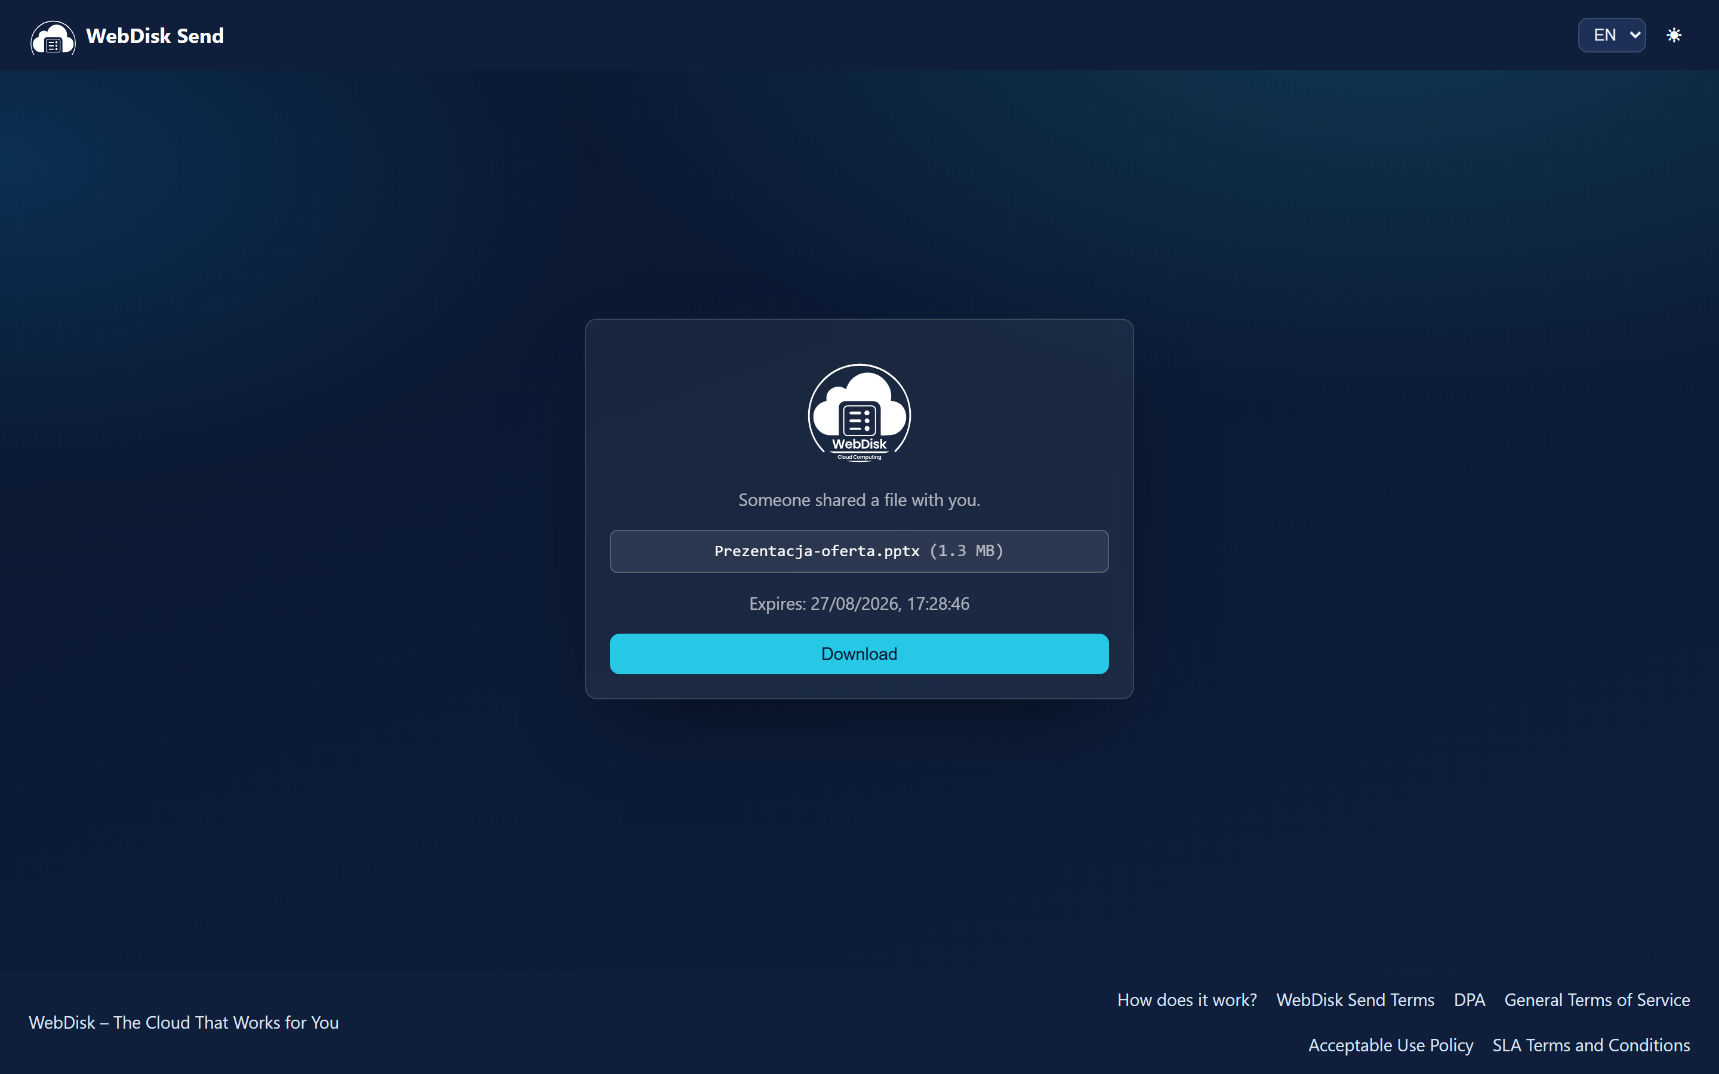Open Acceptable Use Policy link
Screen dimensions: 1719x1074
1390,1045
